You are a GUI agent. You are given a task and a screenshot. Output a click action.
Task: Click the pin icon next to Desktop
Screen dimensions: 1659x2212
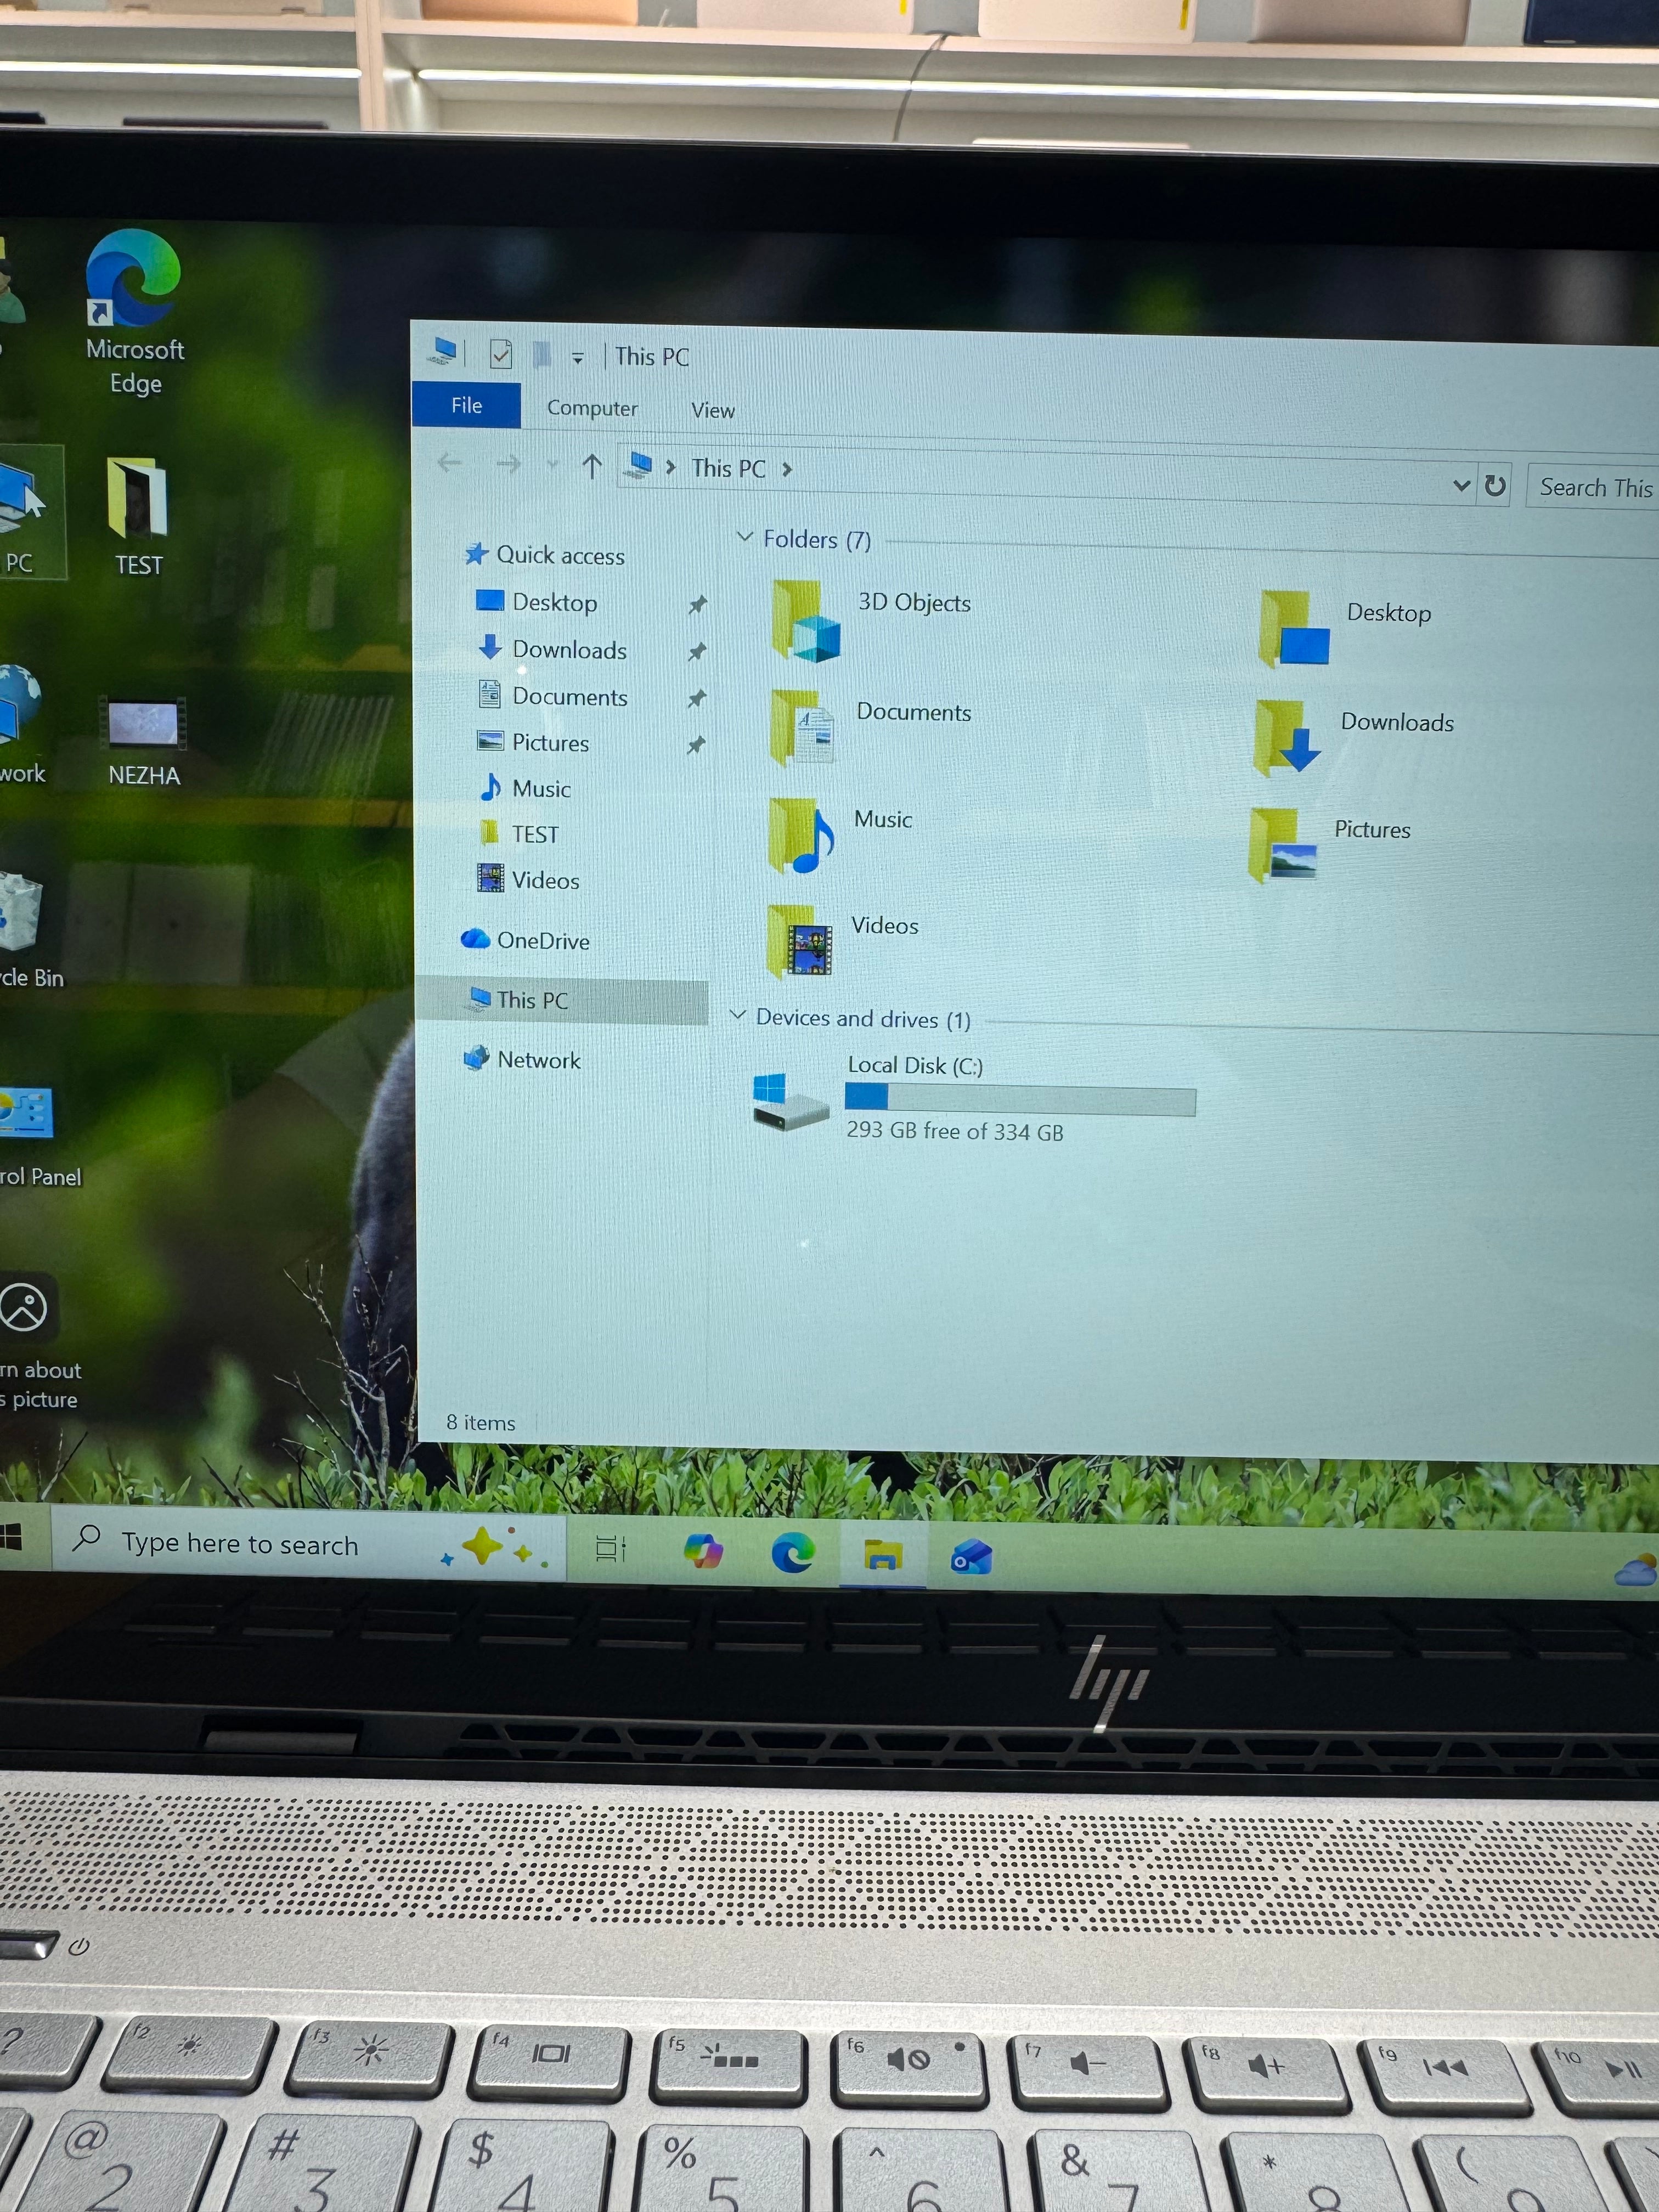pyautogui.click(x=697, y=604)
